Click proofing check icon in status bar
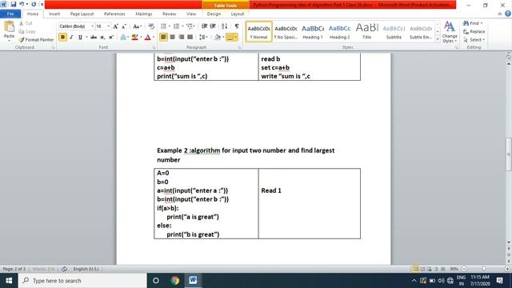The height and width of the screenshot is (288, 512). (64, 269)
